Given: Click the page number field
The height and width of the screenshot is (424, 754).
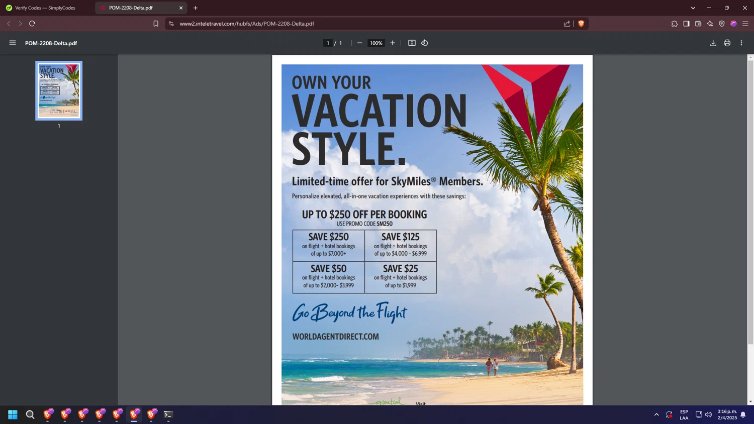Looking at the screenshot, I should 328,43.
